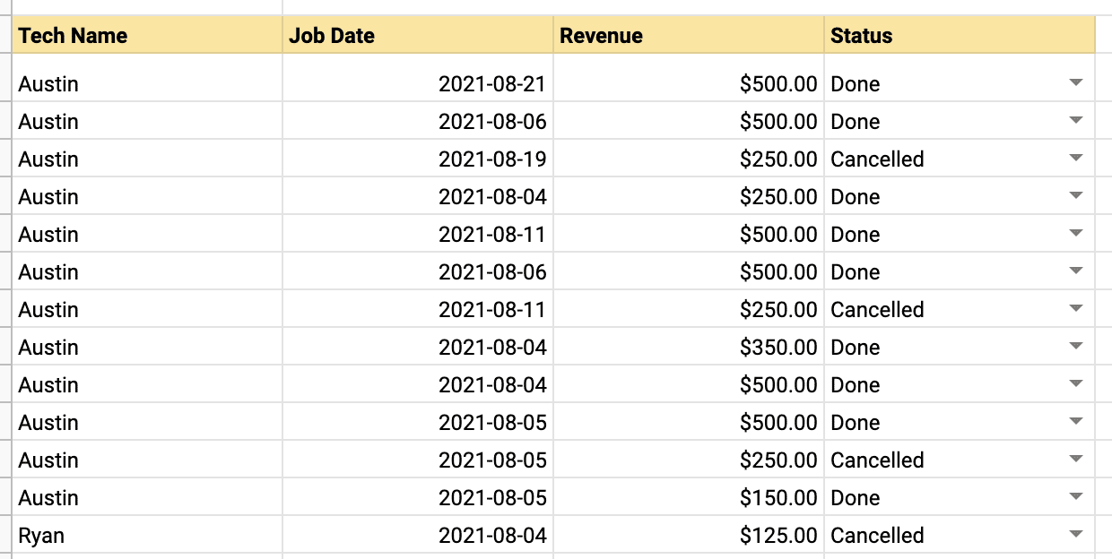Expand status arrow for 2021-08-05 $500.00 row
The image size is (1112, 559).
[x=1076, y=422]
